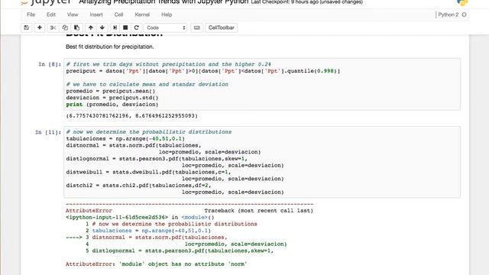489x275 pixels.
Task: Click 'Traceback (most recent call last)' text
Action: 258,211
